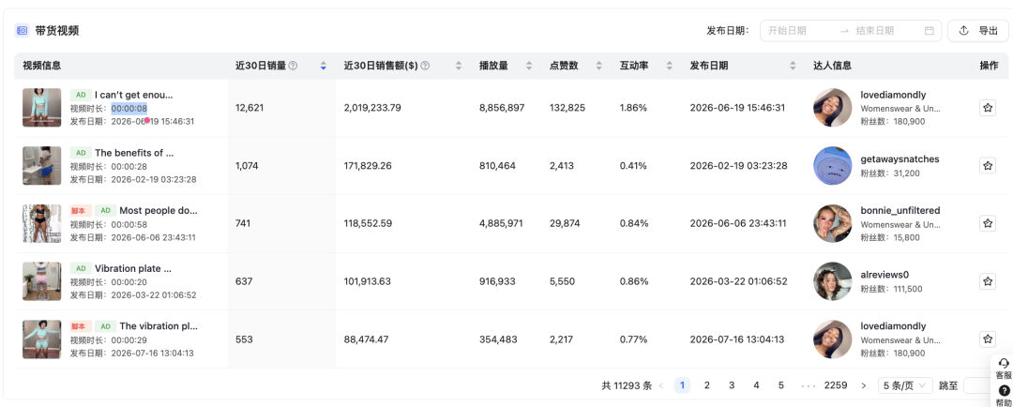The image size is (1013, 407).
Task: Click getawaysnatches blue avatar
Action: point(832,165)
